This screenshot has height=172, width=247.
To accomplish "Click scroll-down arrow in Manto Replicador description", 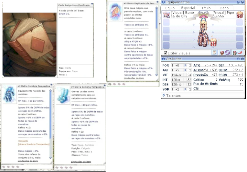I will pyautogui.click(x=157, y=75).
